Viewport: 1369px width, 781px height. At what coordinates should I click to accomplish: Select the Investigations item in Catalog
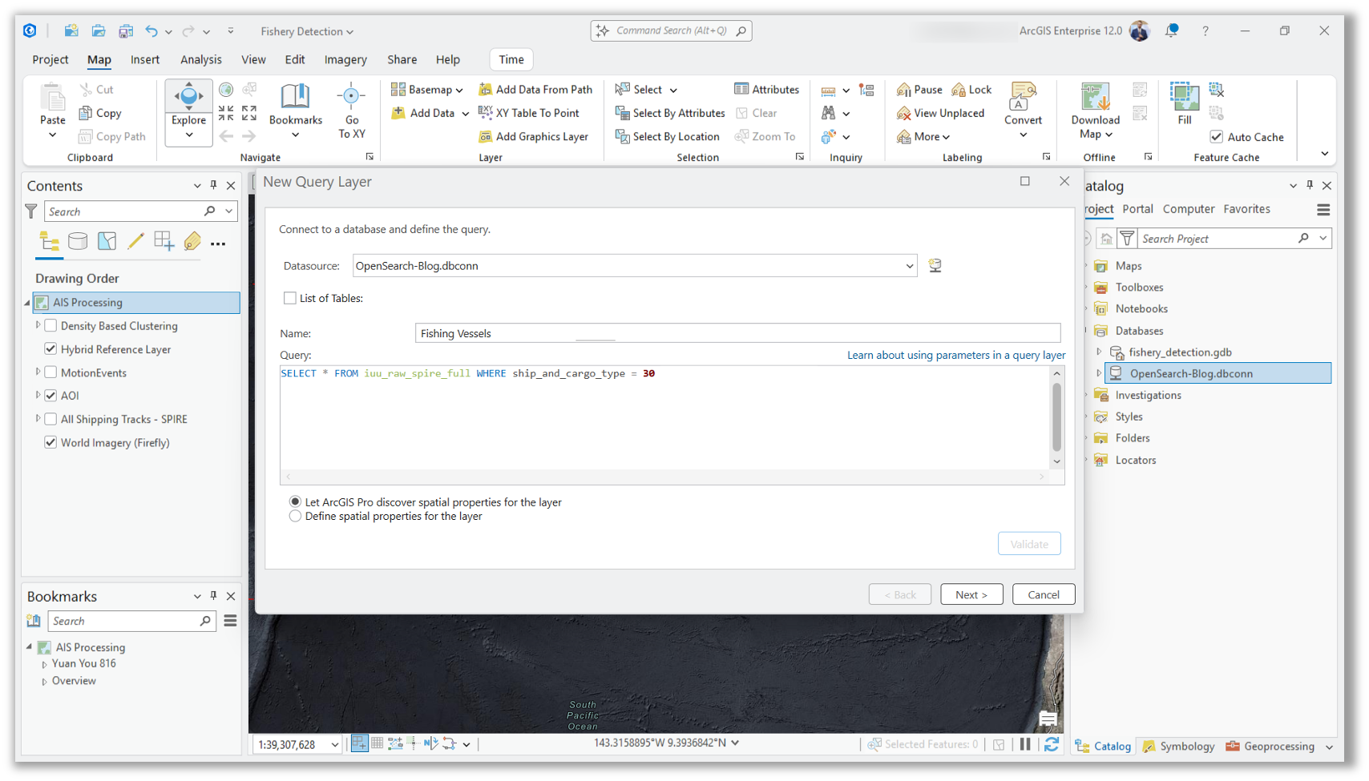tap(1147, 395)
